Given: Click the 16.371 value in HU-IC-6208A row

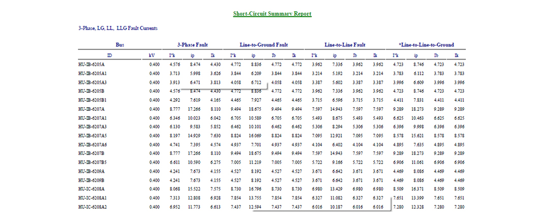Looking at the screenshot, I should coord(417,189).
